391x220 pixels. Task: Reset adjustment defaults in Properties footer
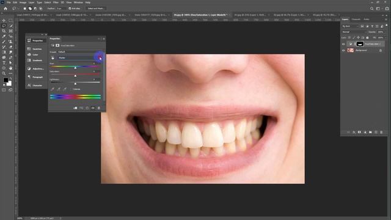pos(87,108)
